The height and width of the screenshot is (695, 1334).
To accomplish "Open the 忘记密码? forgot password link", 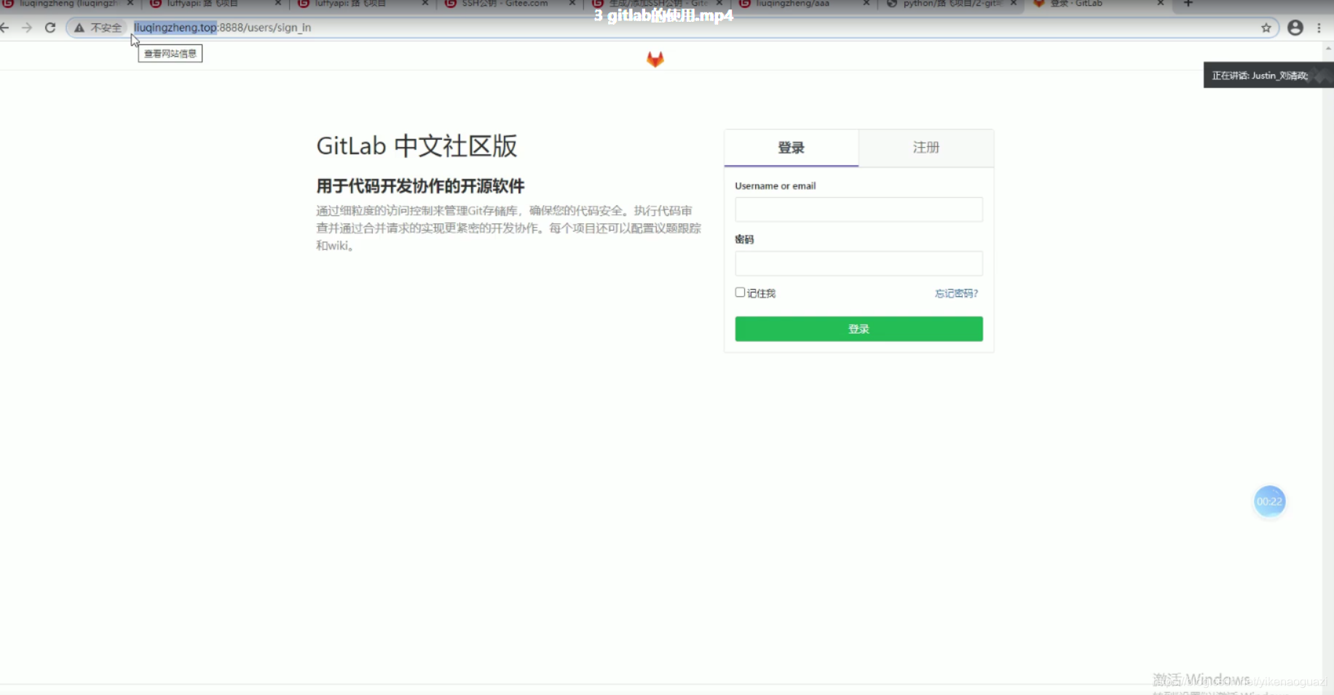I will click(956, 293).
